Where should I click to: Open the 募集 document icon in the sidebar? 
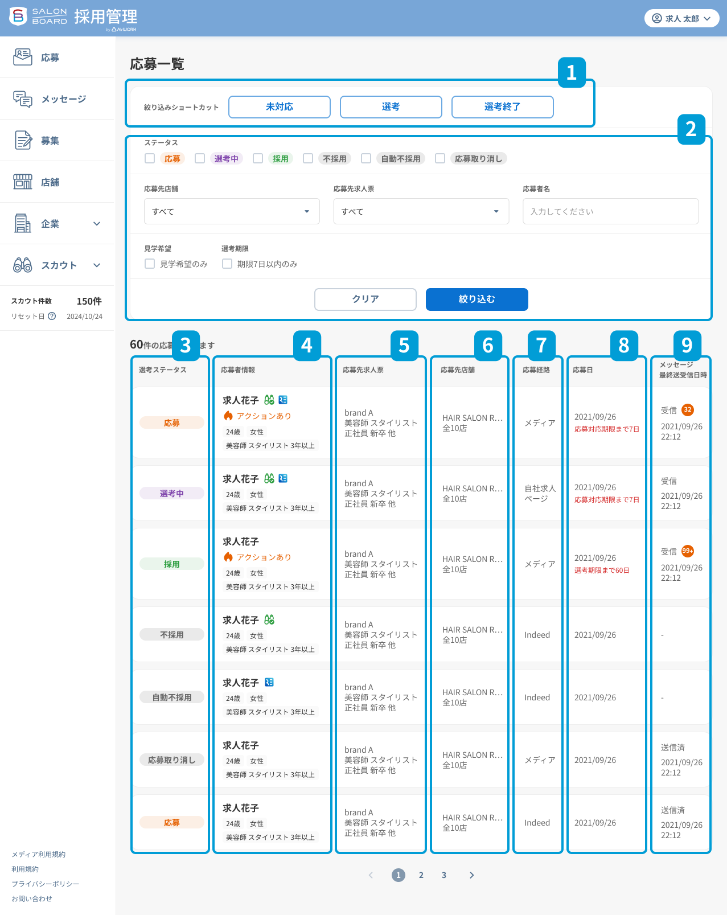(23, 140)
